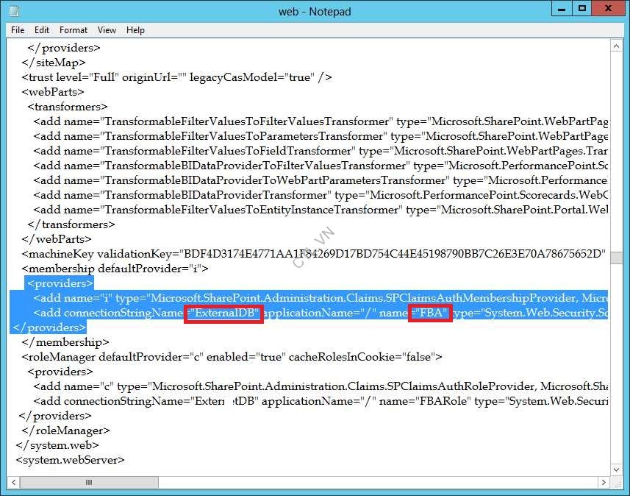This screenshot has height=496, width=630.
Task: Open the Format menu
Action: [x=73, y=30]
